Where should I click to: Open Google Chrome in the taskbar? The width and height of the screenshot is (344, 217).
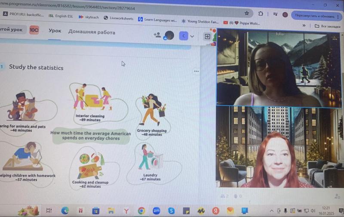pyautogui.click(x=141, y=211)
